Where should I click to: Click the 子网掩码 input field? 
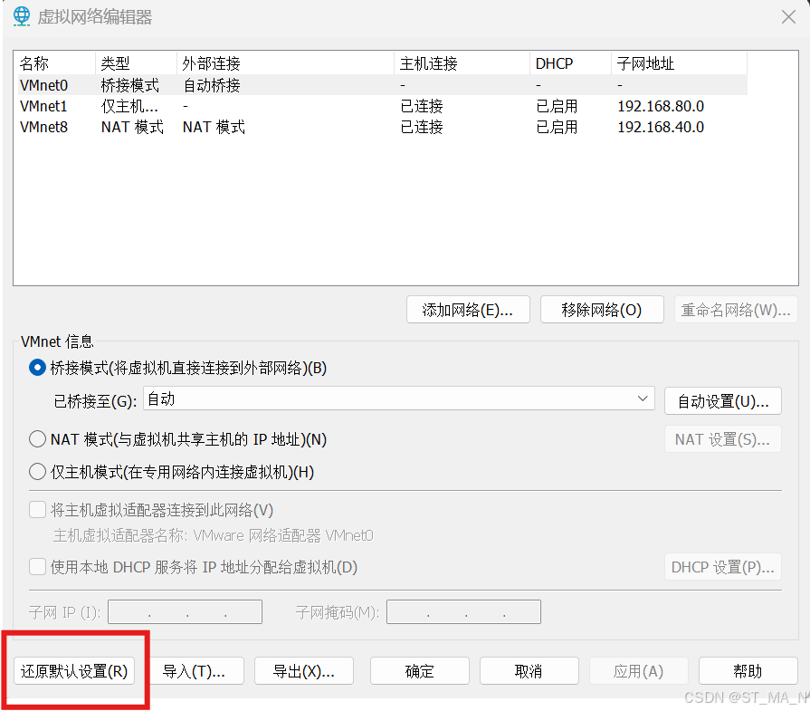tap(463, 611)
